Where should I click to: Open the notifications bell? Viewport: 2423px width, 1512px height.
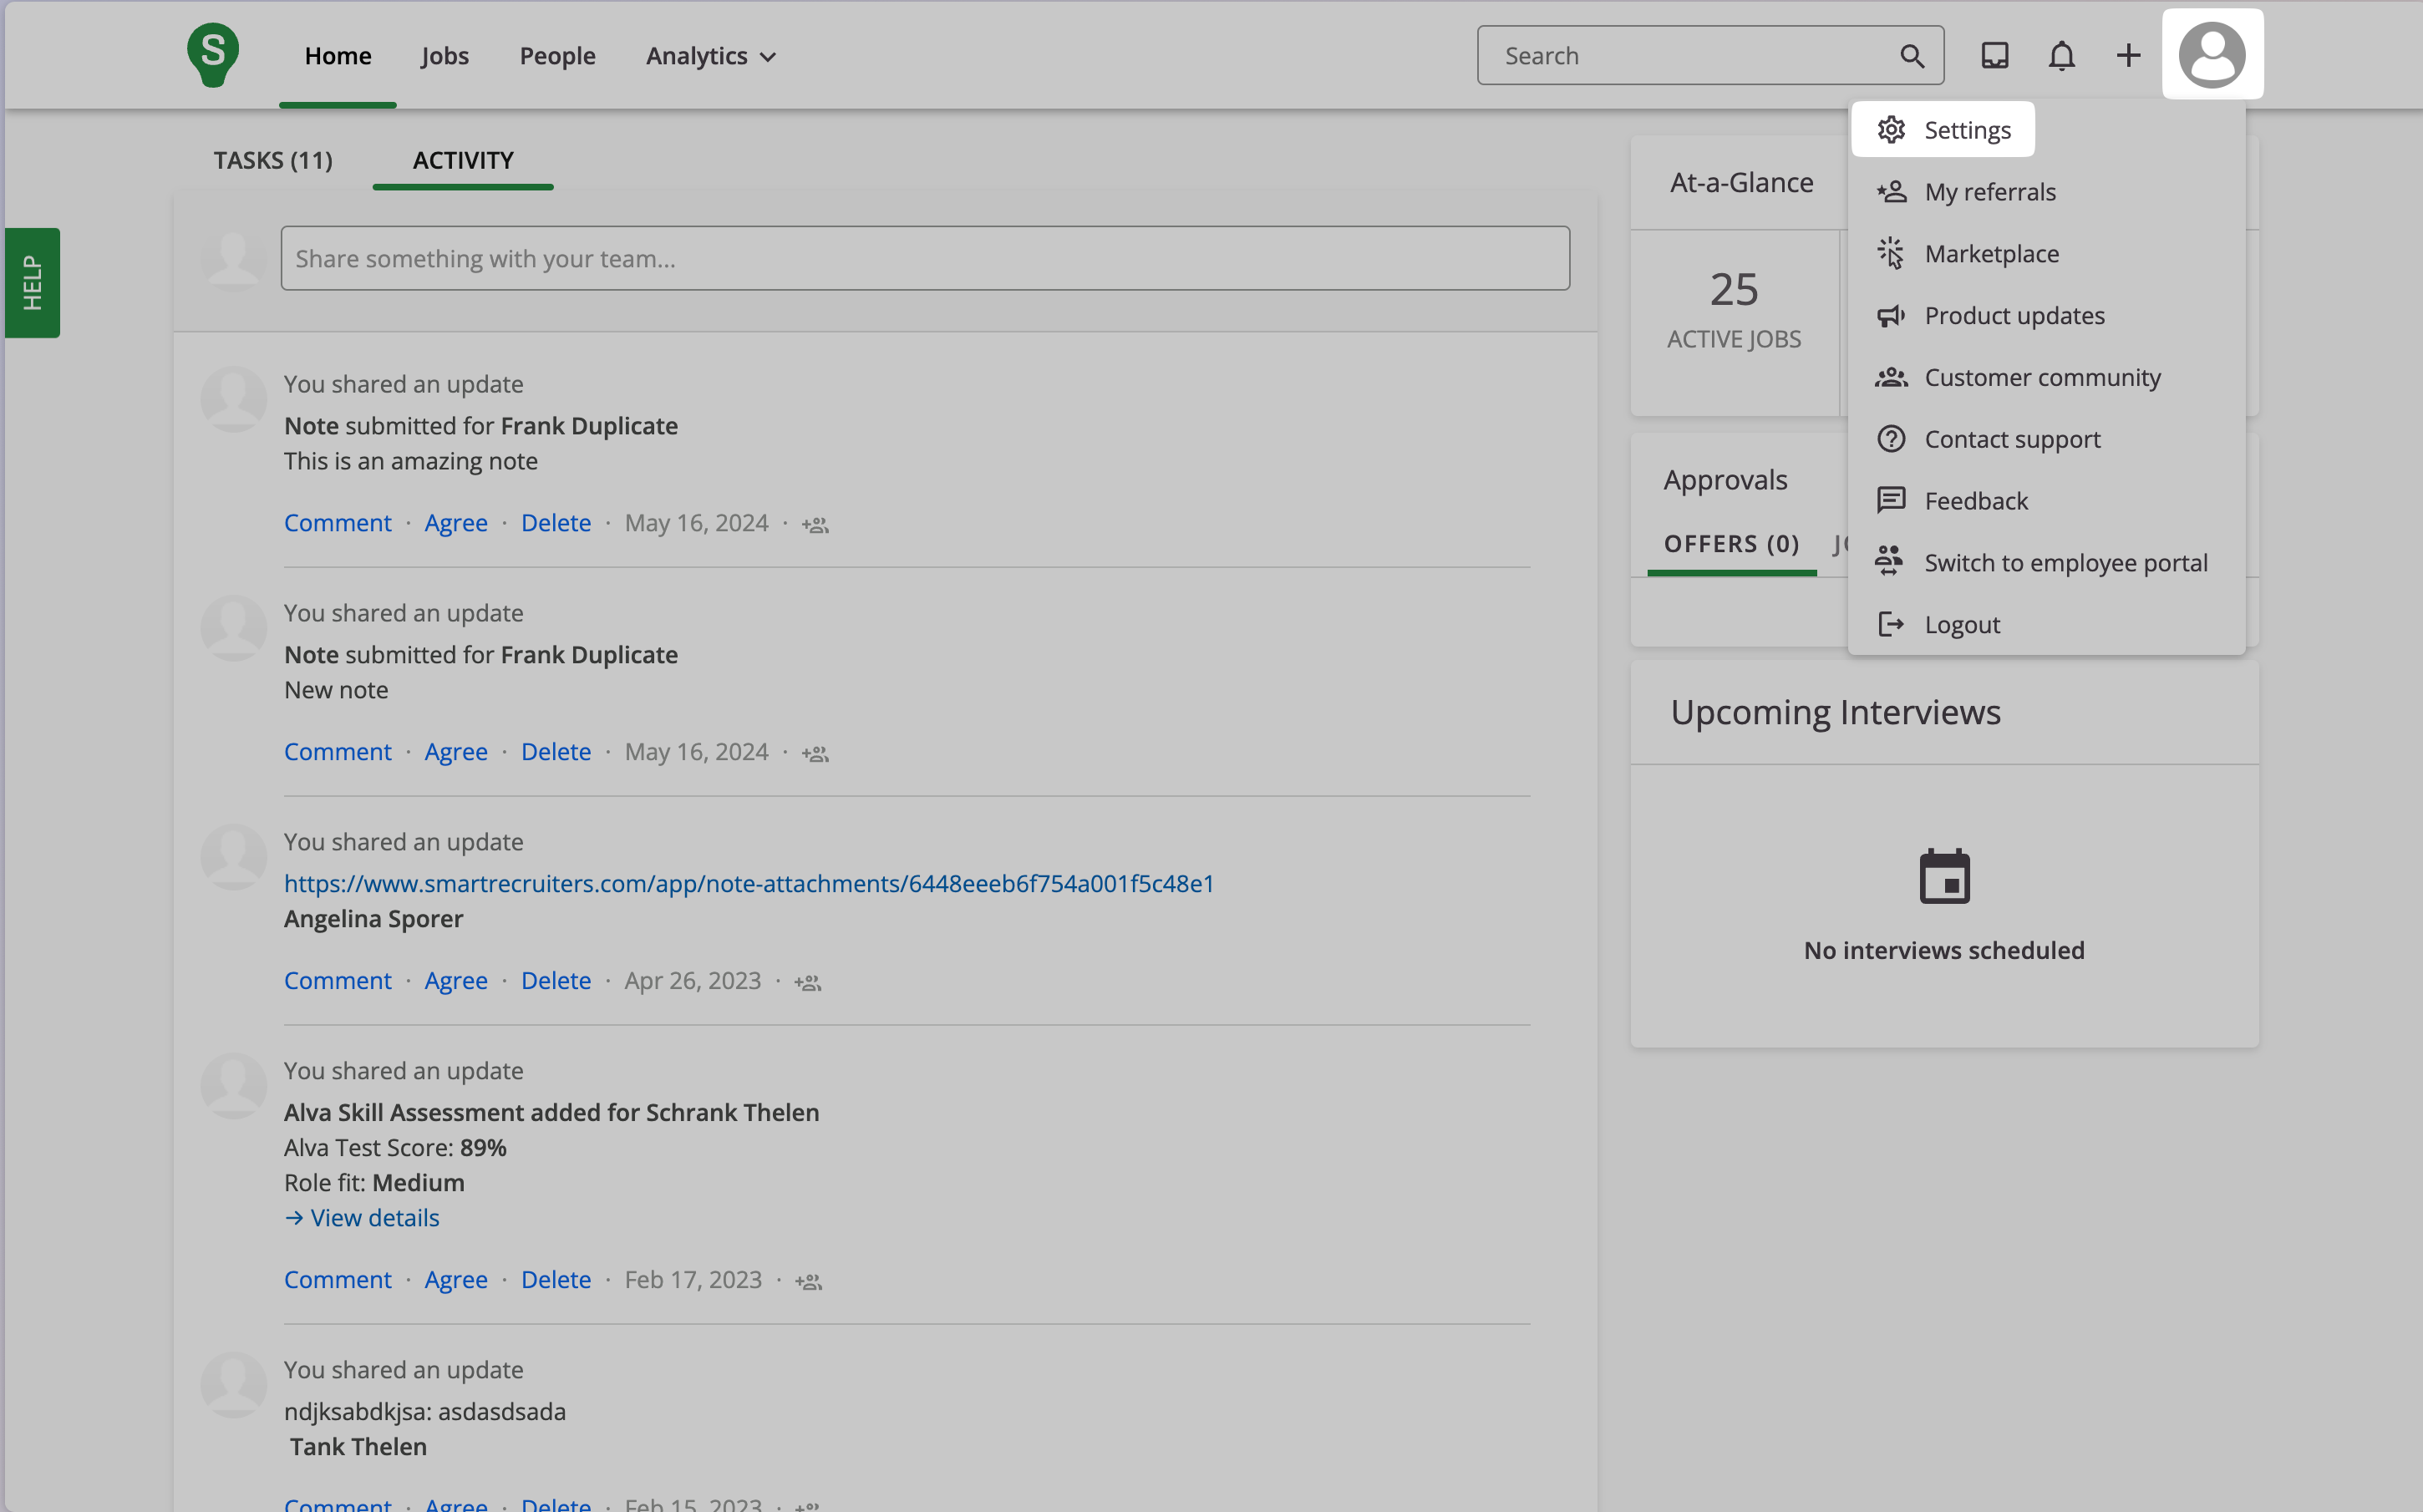click(x=2061, y=56)
